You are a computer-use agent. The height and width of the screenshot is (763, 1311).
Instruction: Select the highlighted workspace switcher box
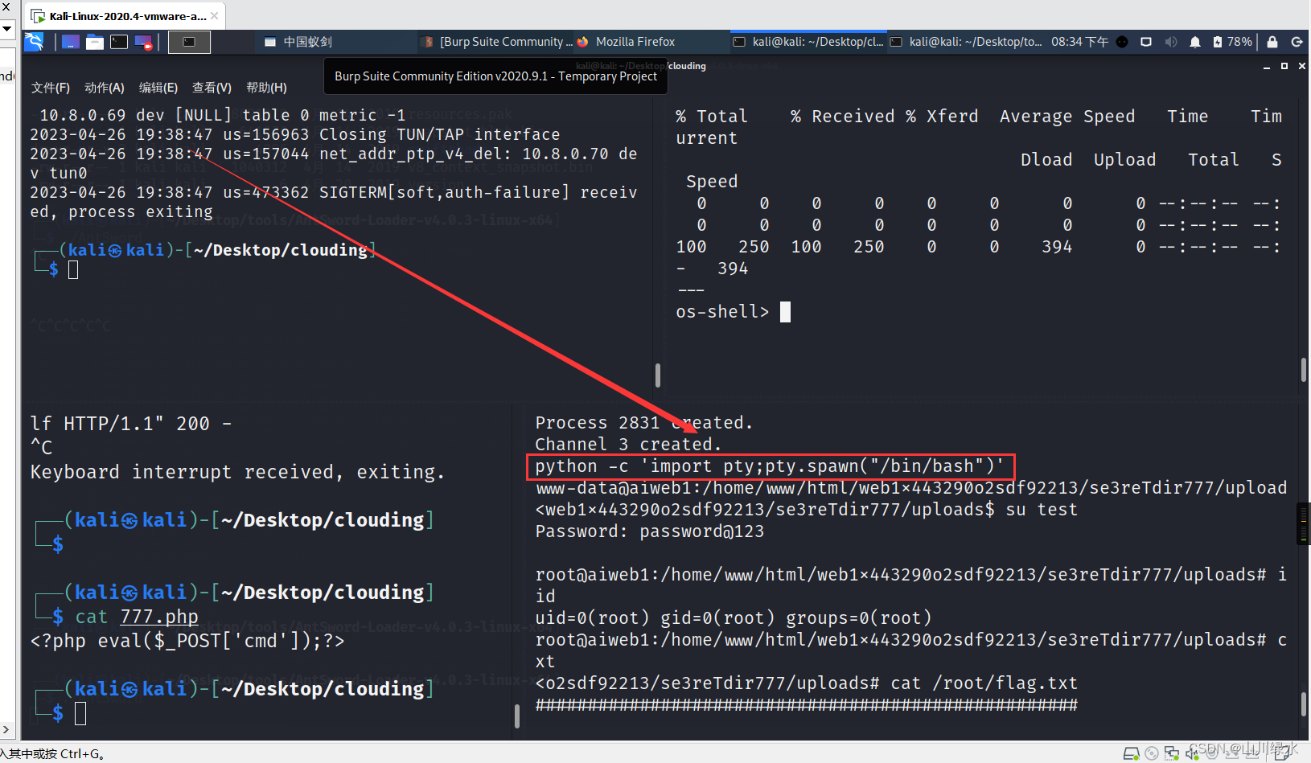189,42
